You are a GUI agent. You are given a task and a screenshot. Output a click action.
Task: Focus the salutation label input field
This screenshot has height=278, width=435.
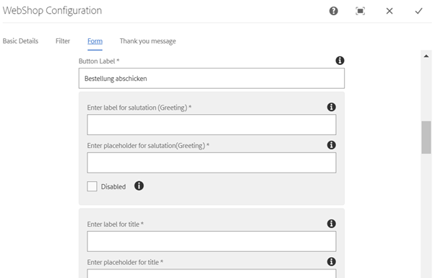[212, 125]
